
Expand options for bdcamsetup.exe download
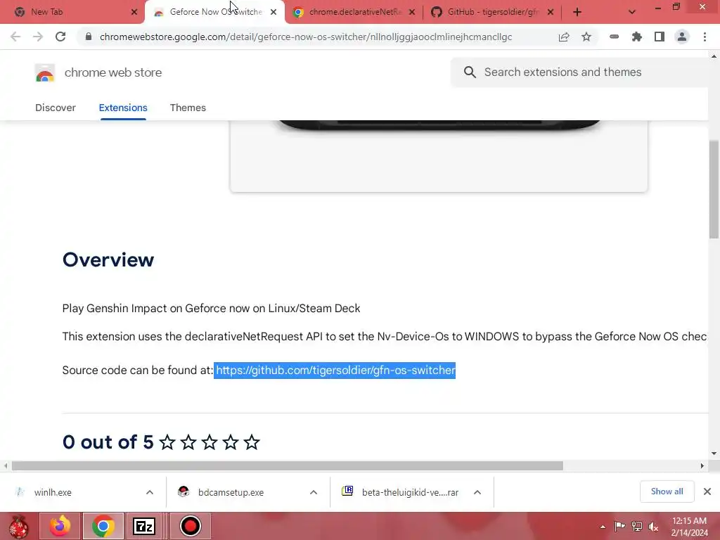point(314,492)
